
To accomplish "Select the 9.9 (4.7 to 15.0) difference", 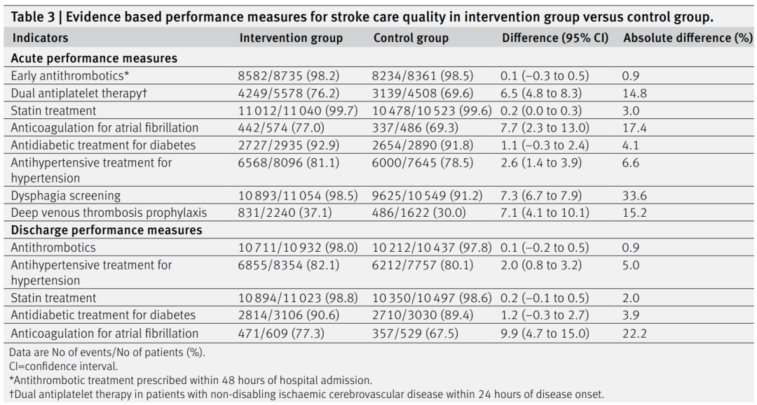I will [x=545, y=333].
